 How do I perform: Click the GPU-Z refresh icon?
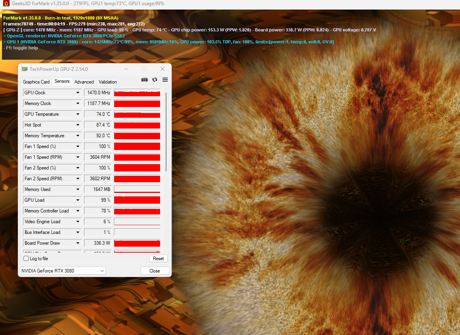pos(155,80)
